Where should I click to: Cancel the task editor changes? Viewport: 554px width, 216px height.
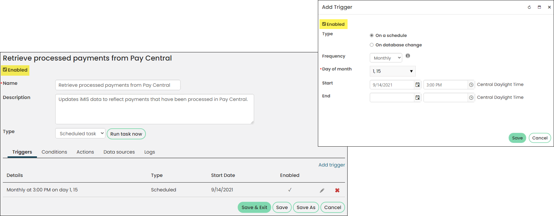[x=333, y=207]
